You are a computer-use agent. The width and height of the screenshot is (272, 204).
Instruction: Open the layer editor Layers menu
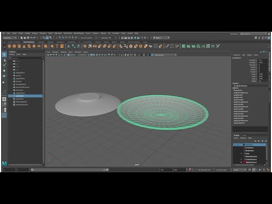(x=236, y=138)
